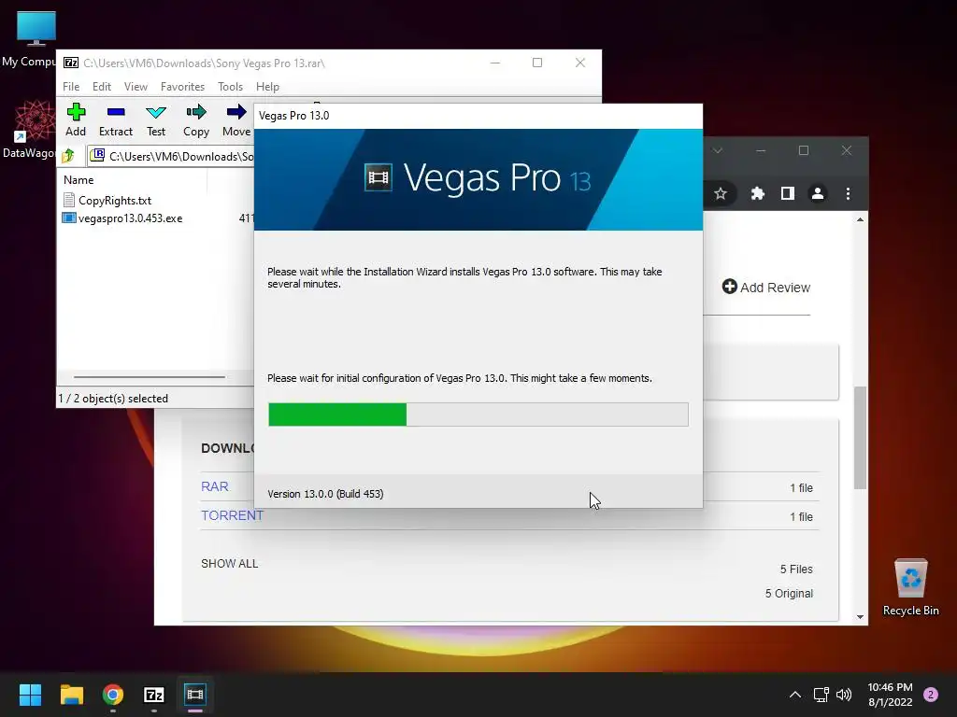The width and height of the screenshot is (957, 717).
Task: Click the browser scrollbar's up arrow
Action: click(x=860, y=219)
